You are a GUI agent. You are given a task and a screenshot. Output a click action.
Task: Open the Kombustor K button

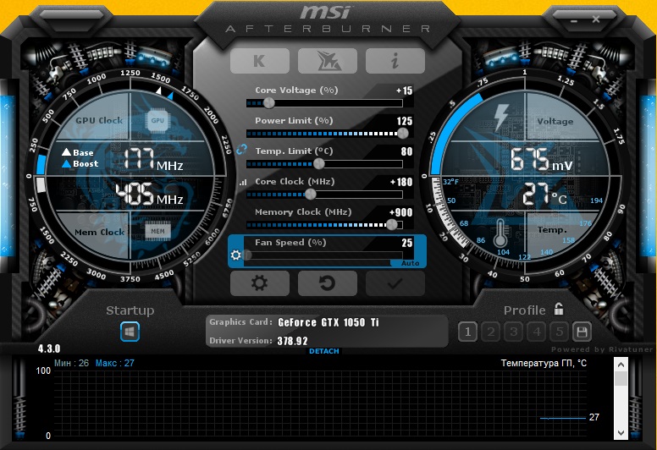pyautogui.click(x=260, y=61)
